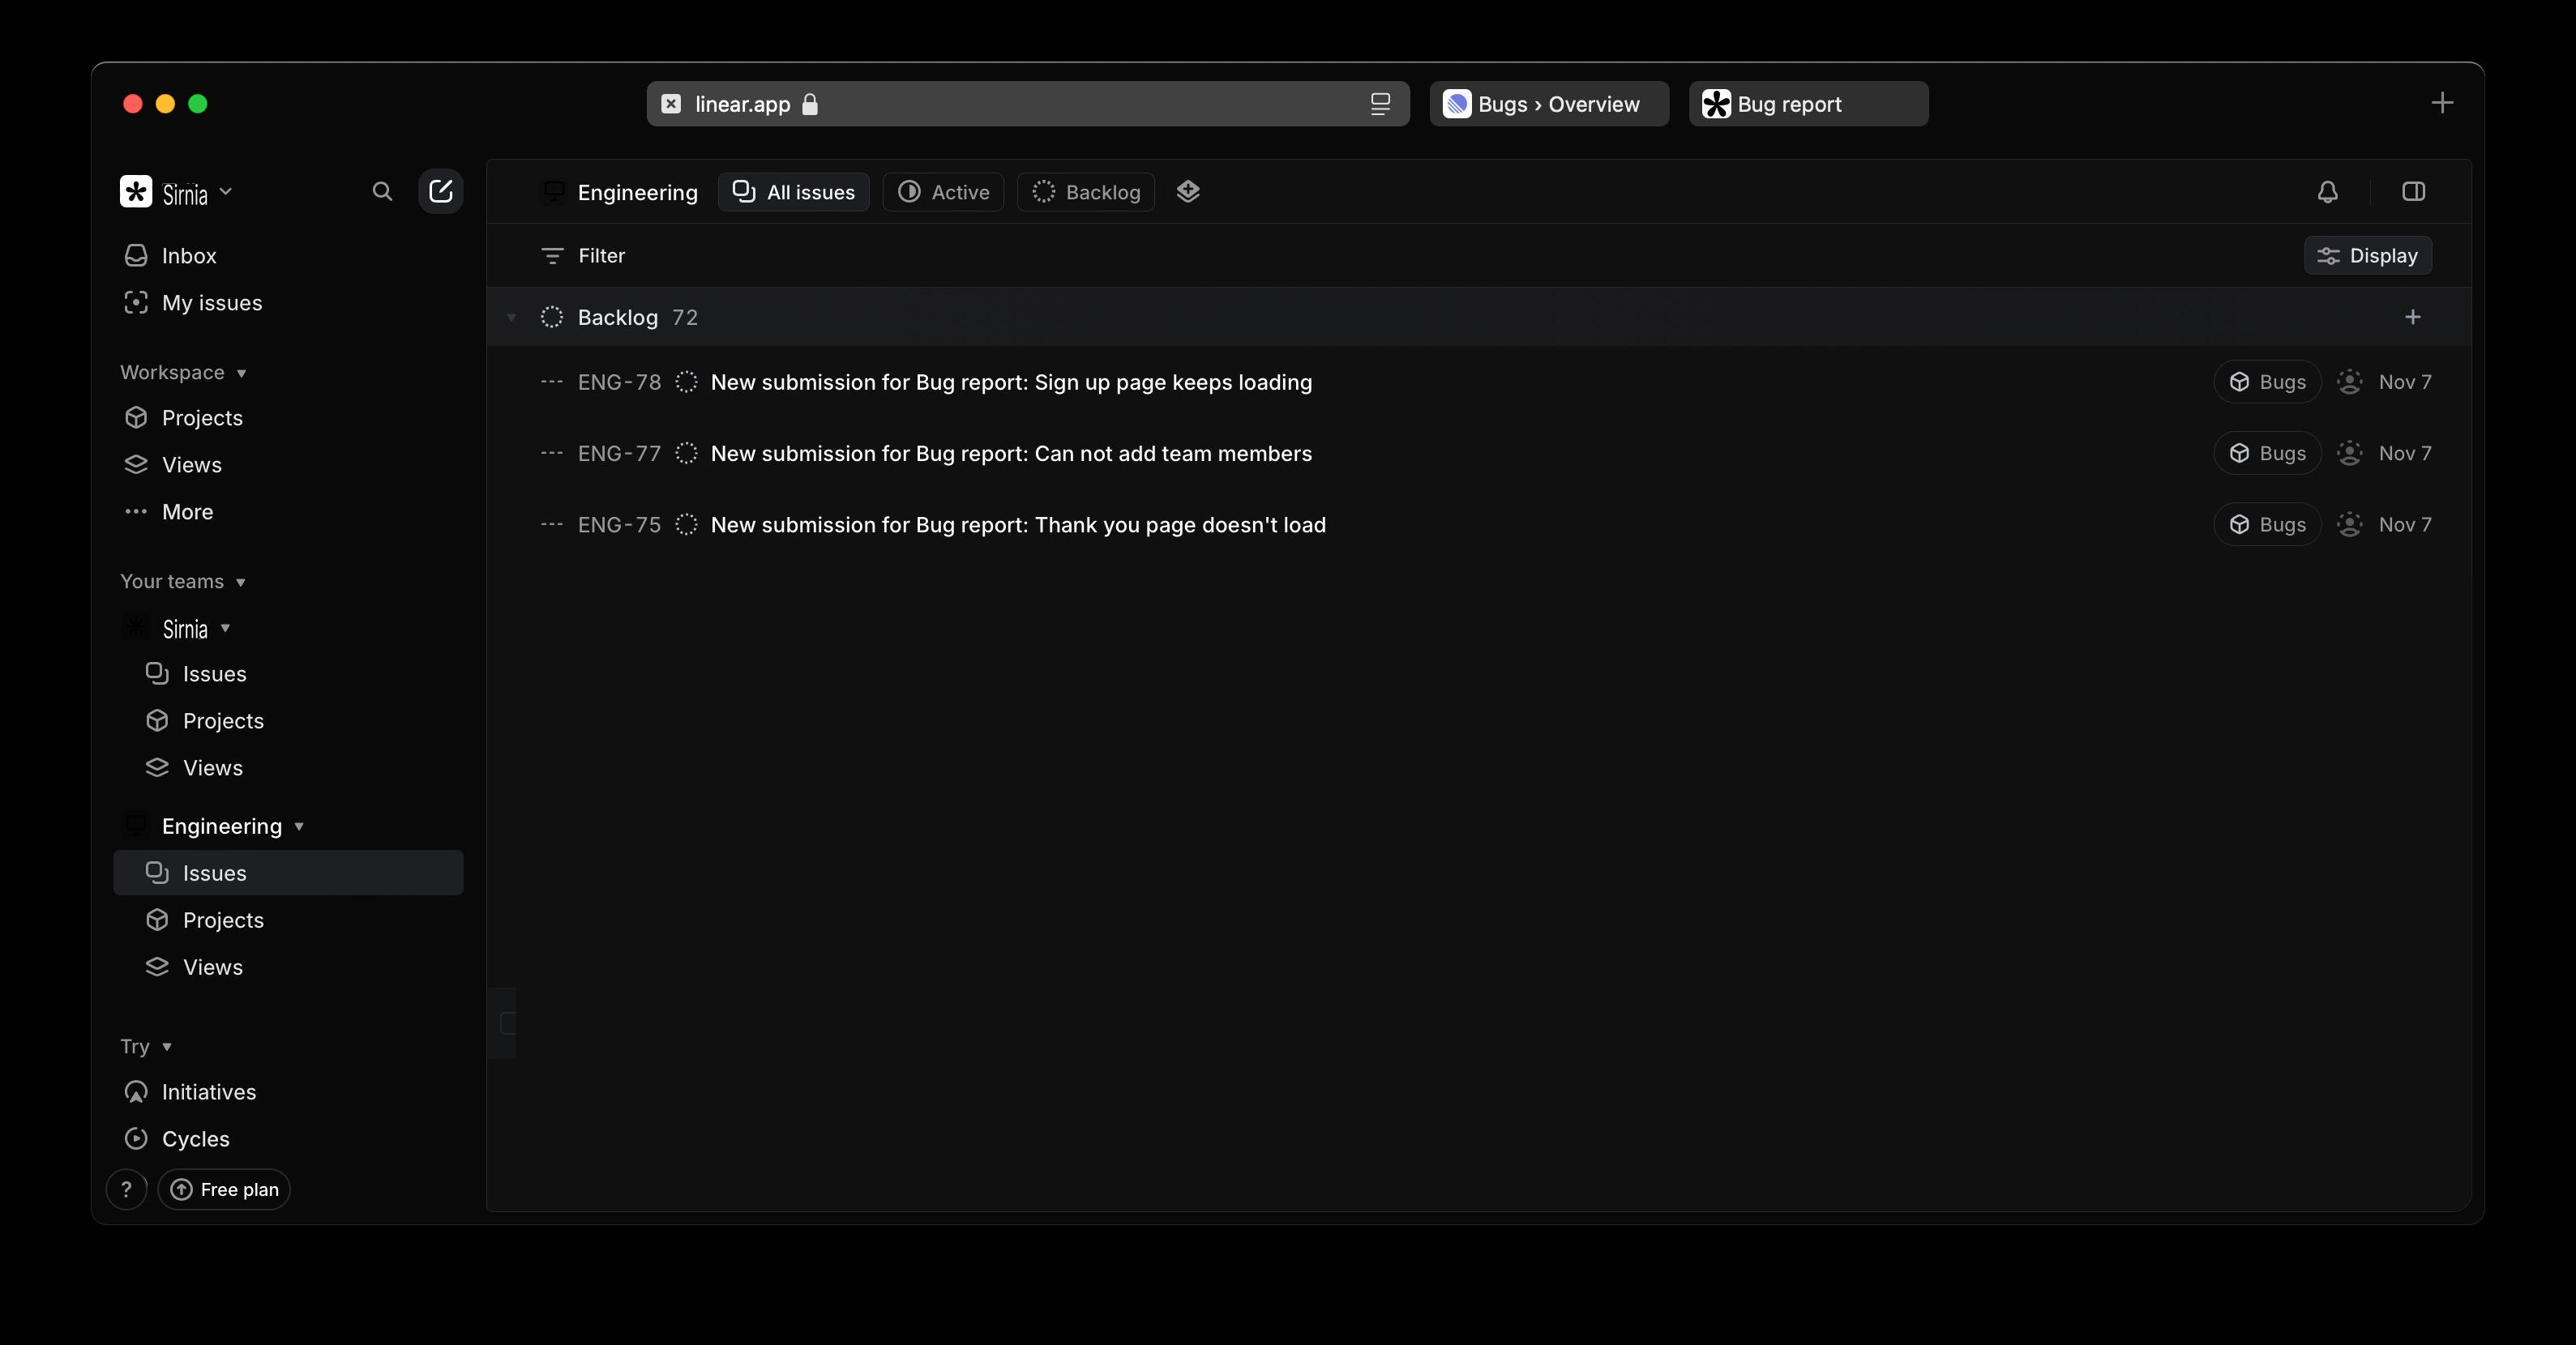Click the Bugs project tag on ENG-77
Viewport: 2576px width, 1345px height.
tap(2267, 454)
